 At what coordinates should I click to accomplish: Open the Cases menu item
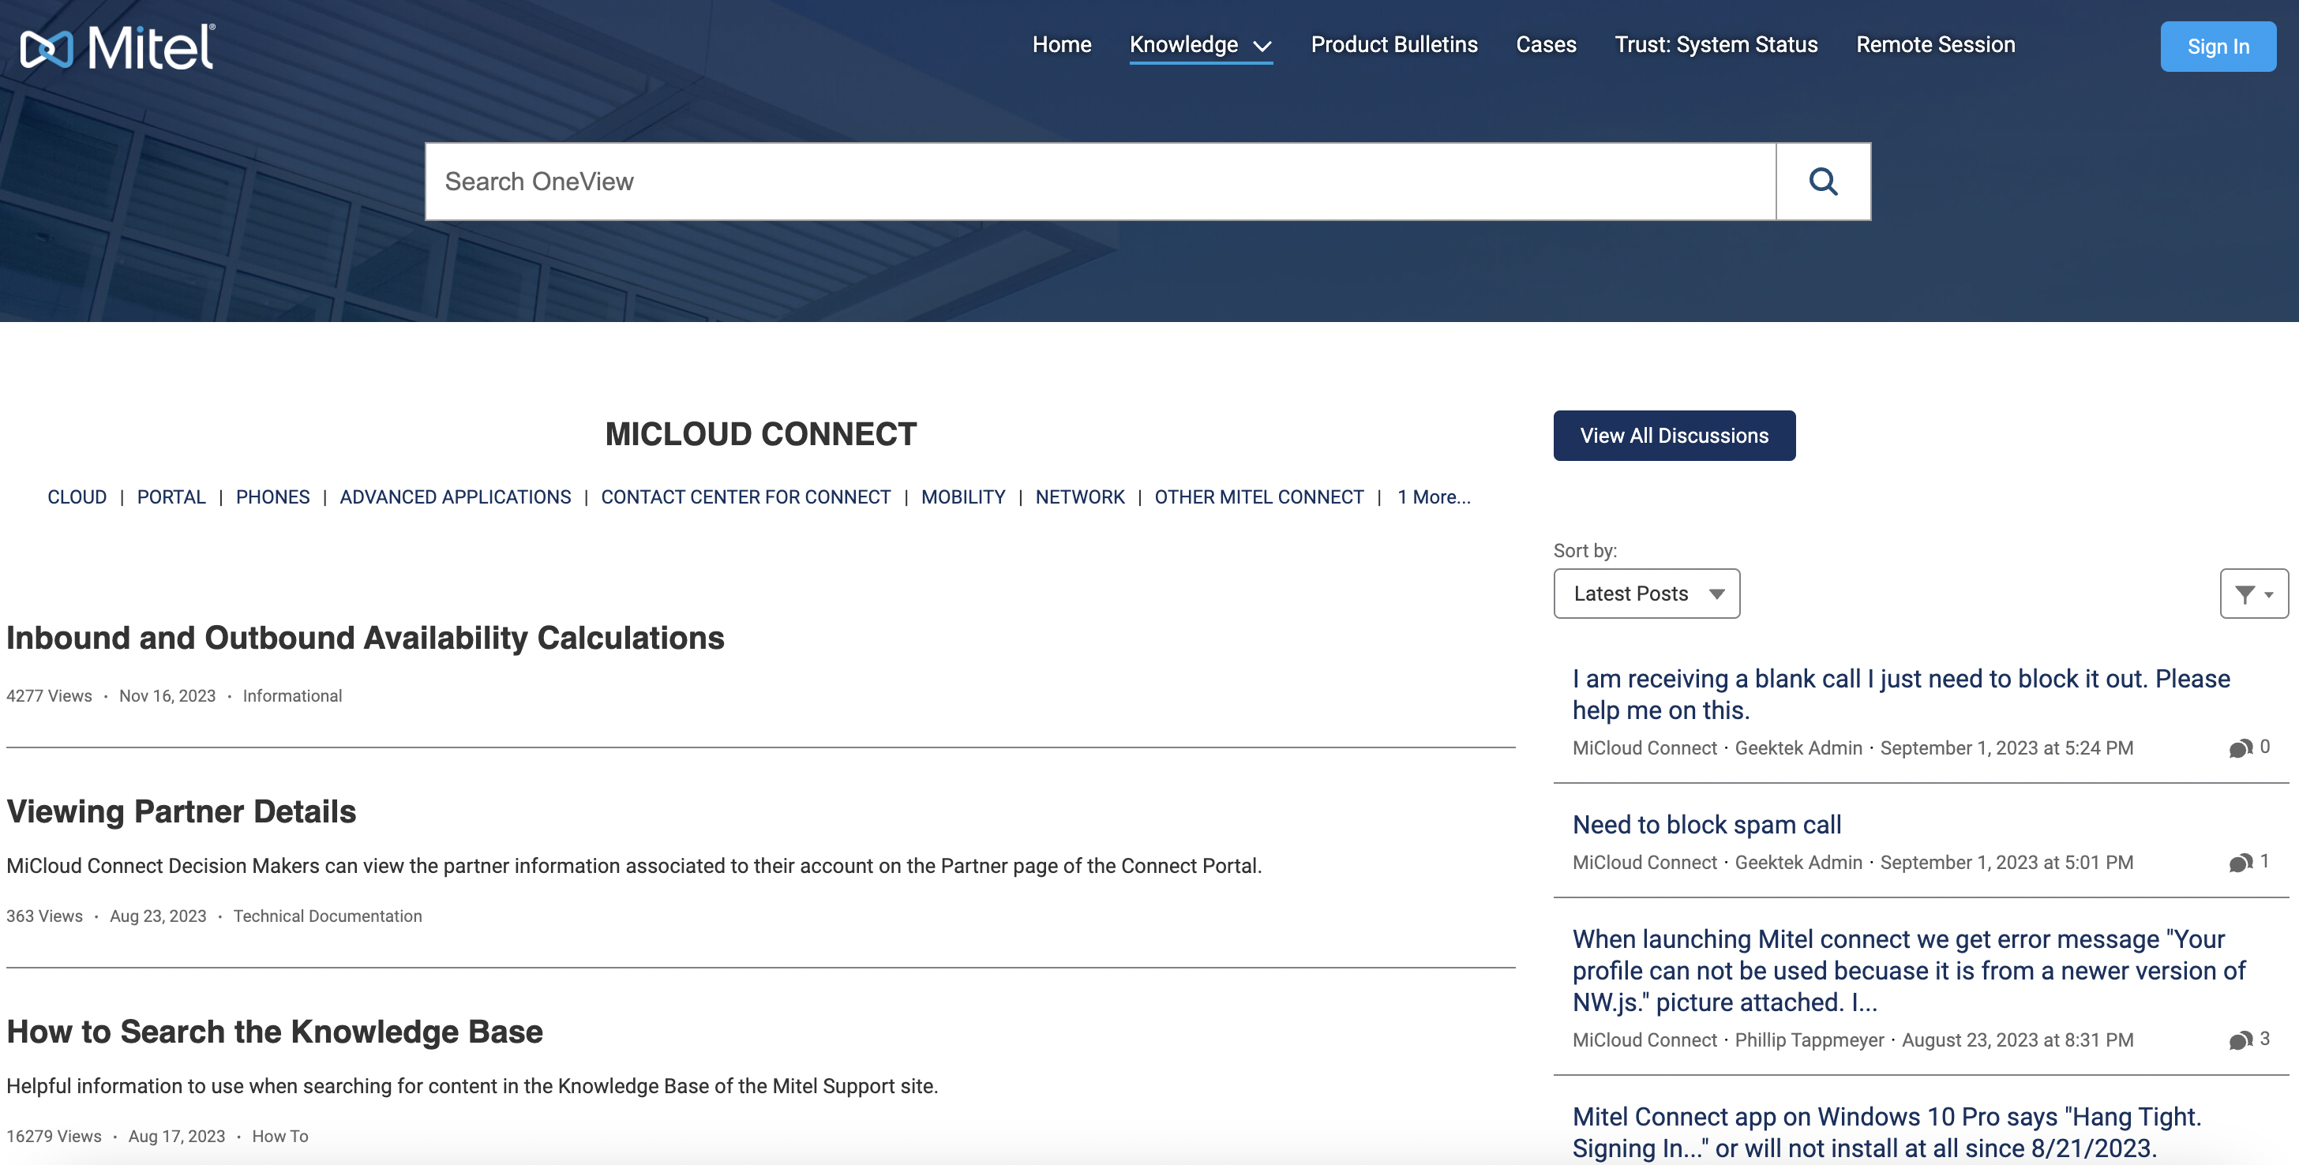point(1546,45)
